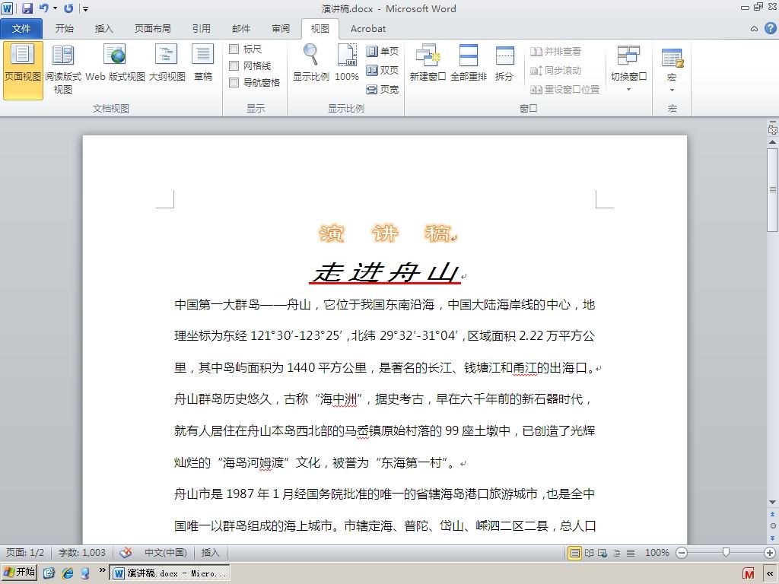
Task: Click Macros (宏) icon
Action: (672, 59)
